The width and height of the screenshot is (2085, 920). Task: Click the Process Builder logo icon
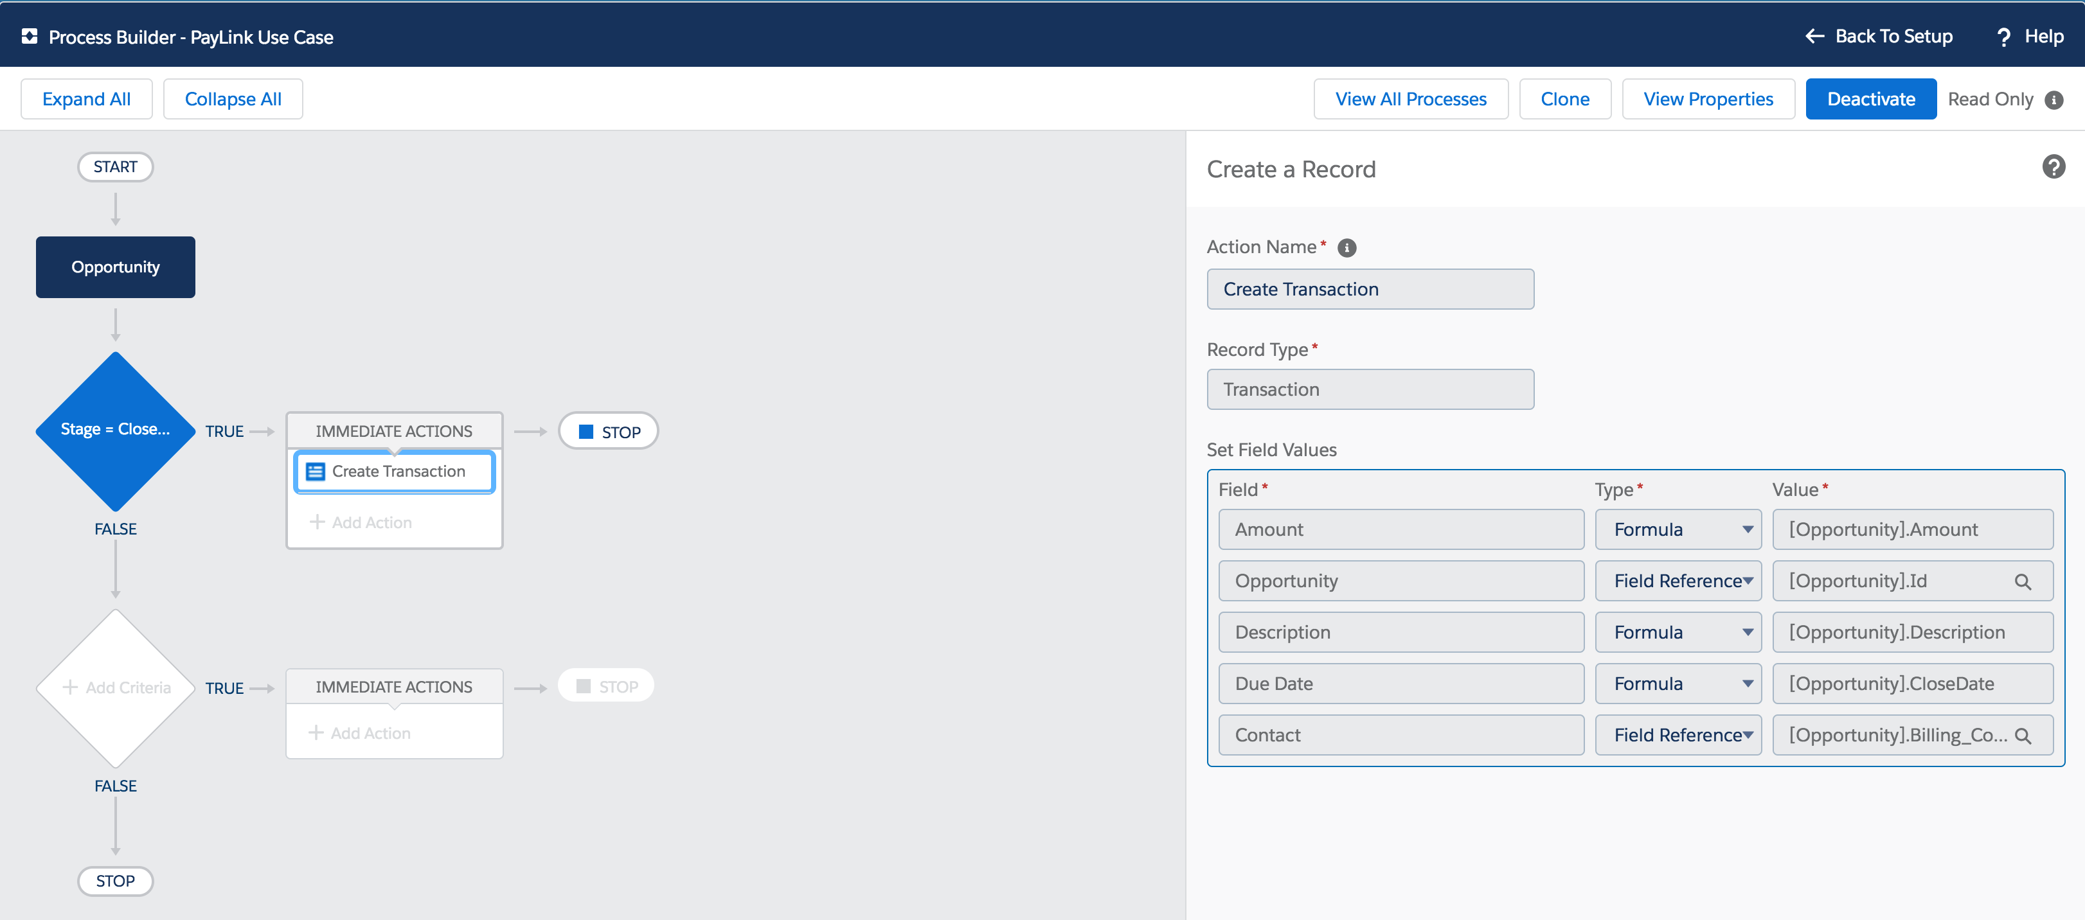(x=29, y=37)
